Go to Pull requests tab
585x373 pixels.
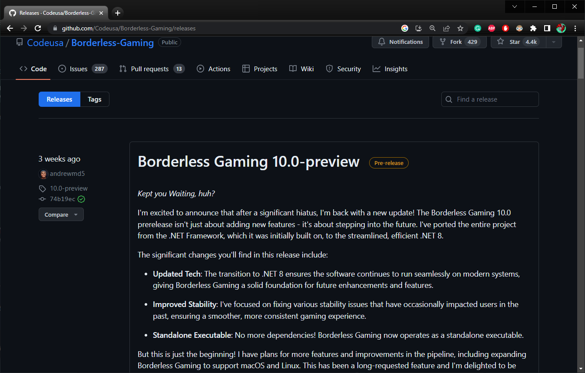(152, 69)
